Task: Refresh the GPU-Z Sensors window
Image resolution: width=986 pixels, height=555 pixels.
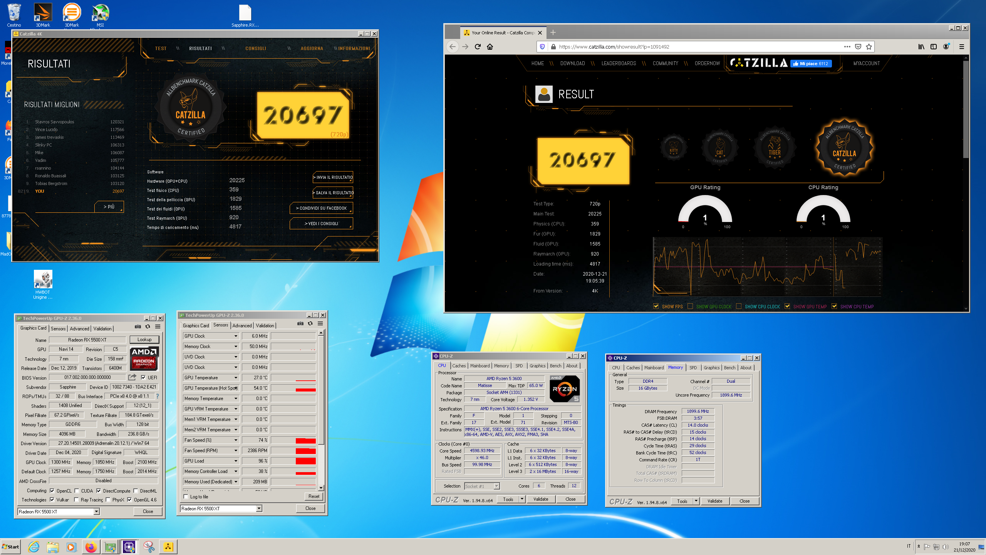Action: tap(310, 324)
